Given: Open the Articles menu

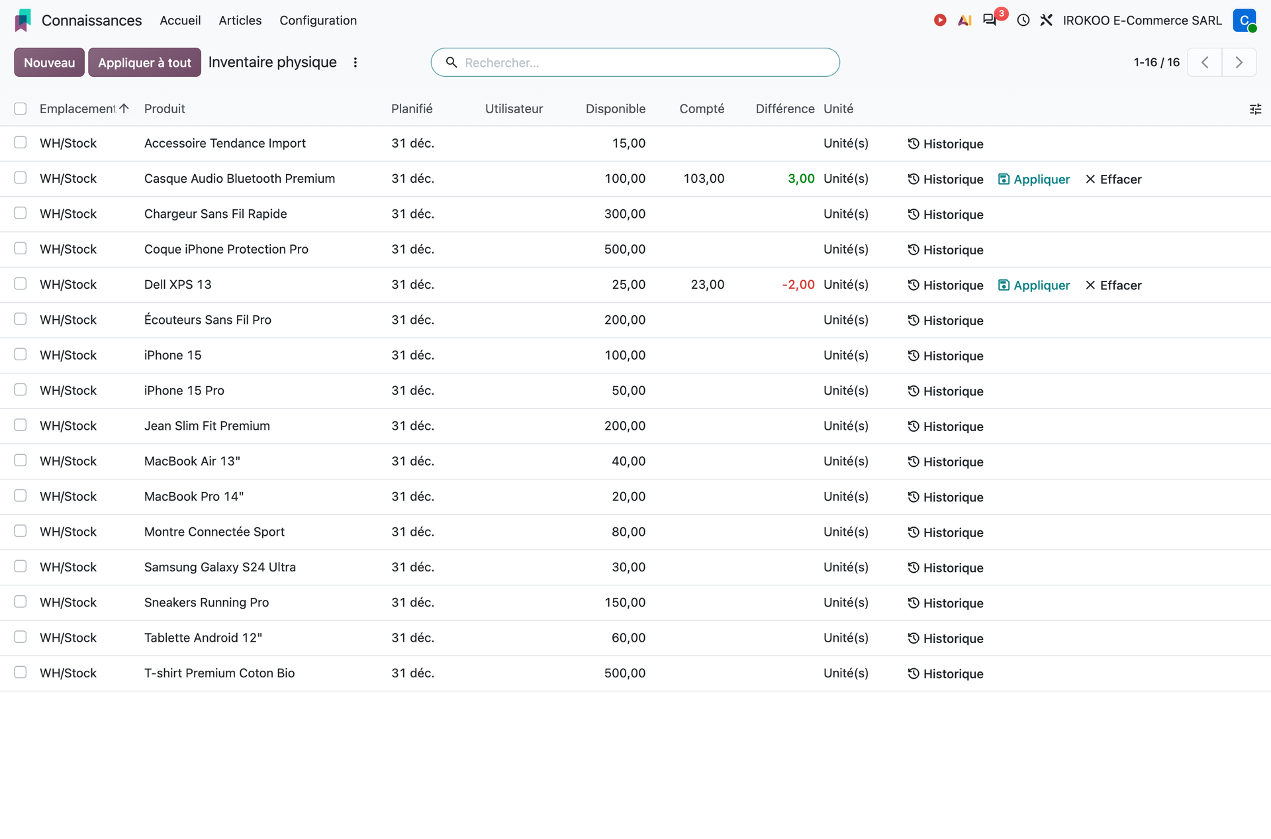Looking at the screenshot, I should (x=240, y=21).
